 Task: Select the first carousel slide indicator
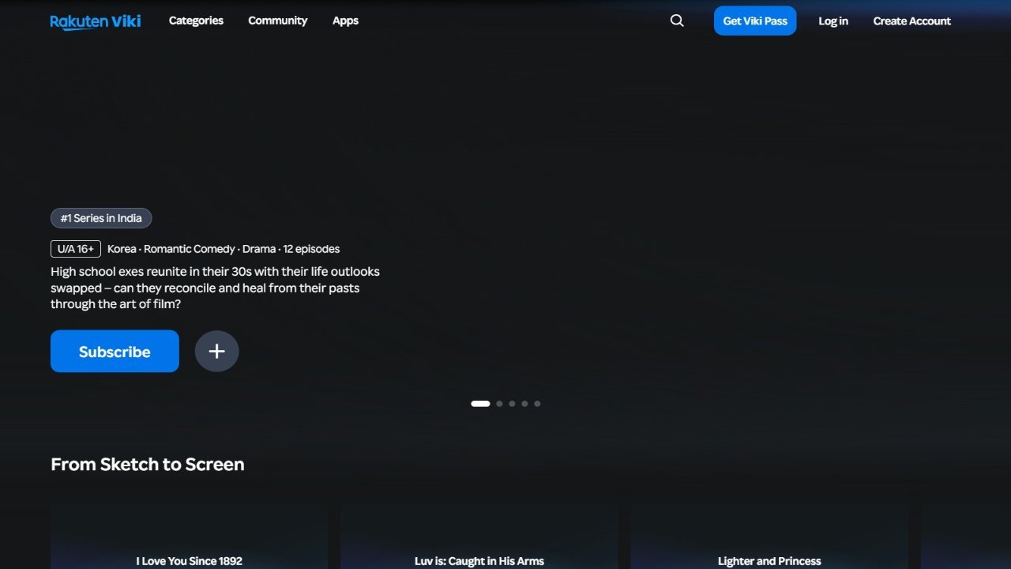[x=480, y=403]
